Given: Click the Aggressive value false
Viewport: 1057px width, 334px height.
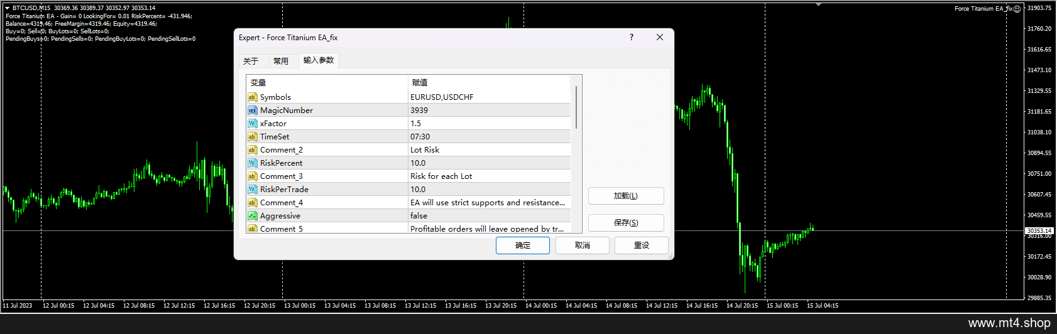Looking at the screenshot, I should 490,216.
